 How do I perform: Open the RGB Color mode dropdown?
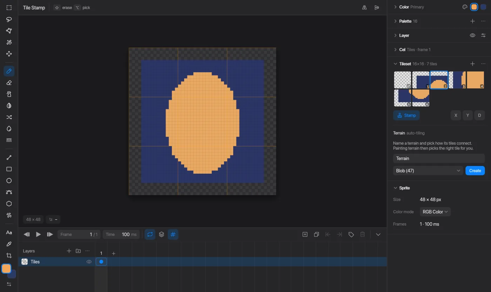pos(435,212)
